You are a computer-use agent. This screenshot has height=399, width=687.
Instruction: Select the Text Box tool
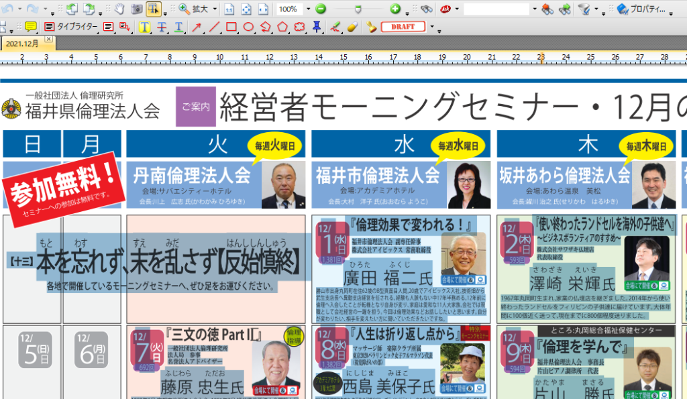(108, 27)
